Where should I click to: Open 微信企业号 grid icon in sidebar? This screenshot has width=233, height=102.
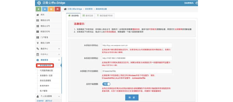pos(38,20)
